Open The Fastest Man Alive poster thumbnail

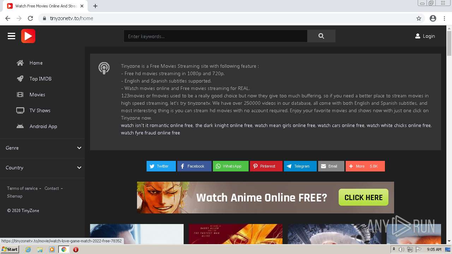[236, 234]
